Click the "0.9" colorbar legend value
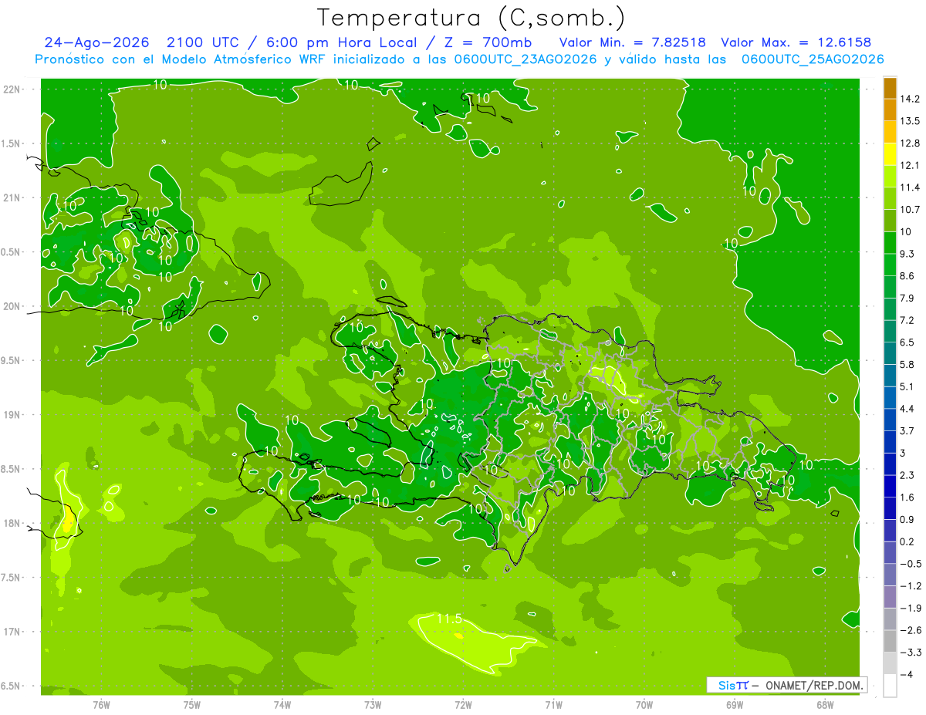This screenshot has width=926, height=715. 907,519
